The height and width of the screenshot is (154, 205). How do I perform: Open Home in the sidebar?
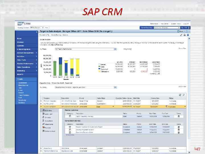19,38
